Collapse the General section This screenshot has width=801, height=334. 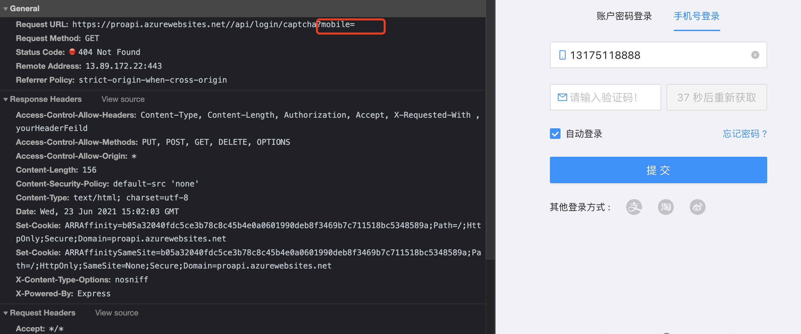[x=5, y=9]
